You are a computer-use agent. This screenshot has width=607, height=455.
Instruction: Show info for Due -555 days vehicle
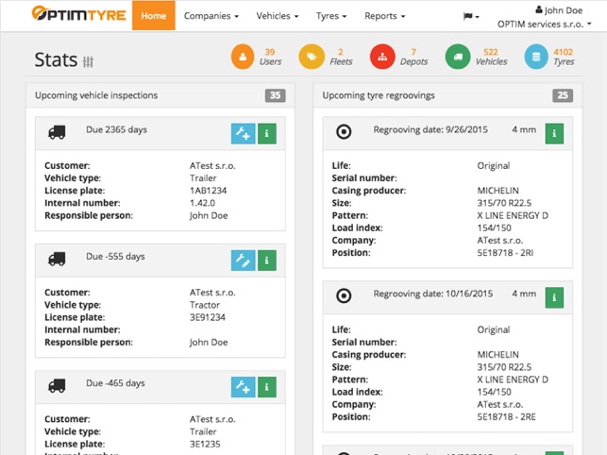pyautogui.click(x=267, y=261)
